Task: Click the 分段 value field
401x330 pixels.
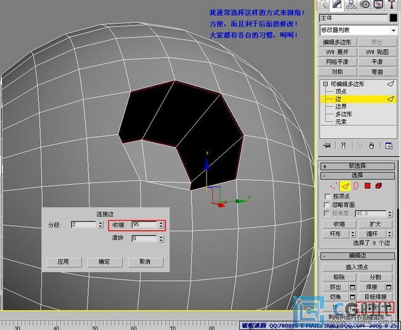Action: (85, 225)
